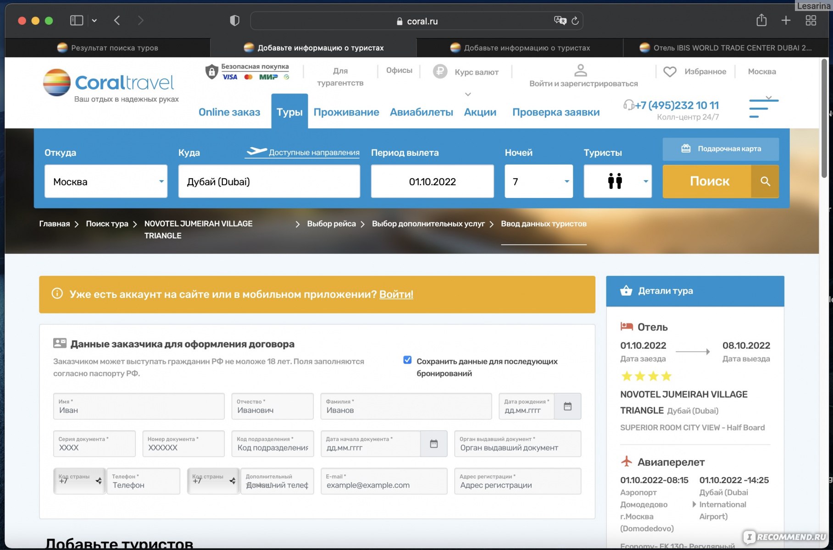Open 'Ночей' nights dropdown

click(539, 181)
